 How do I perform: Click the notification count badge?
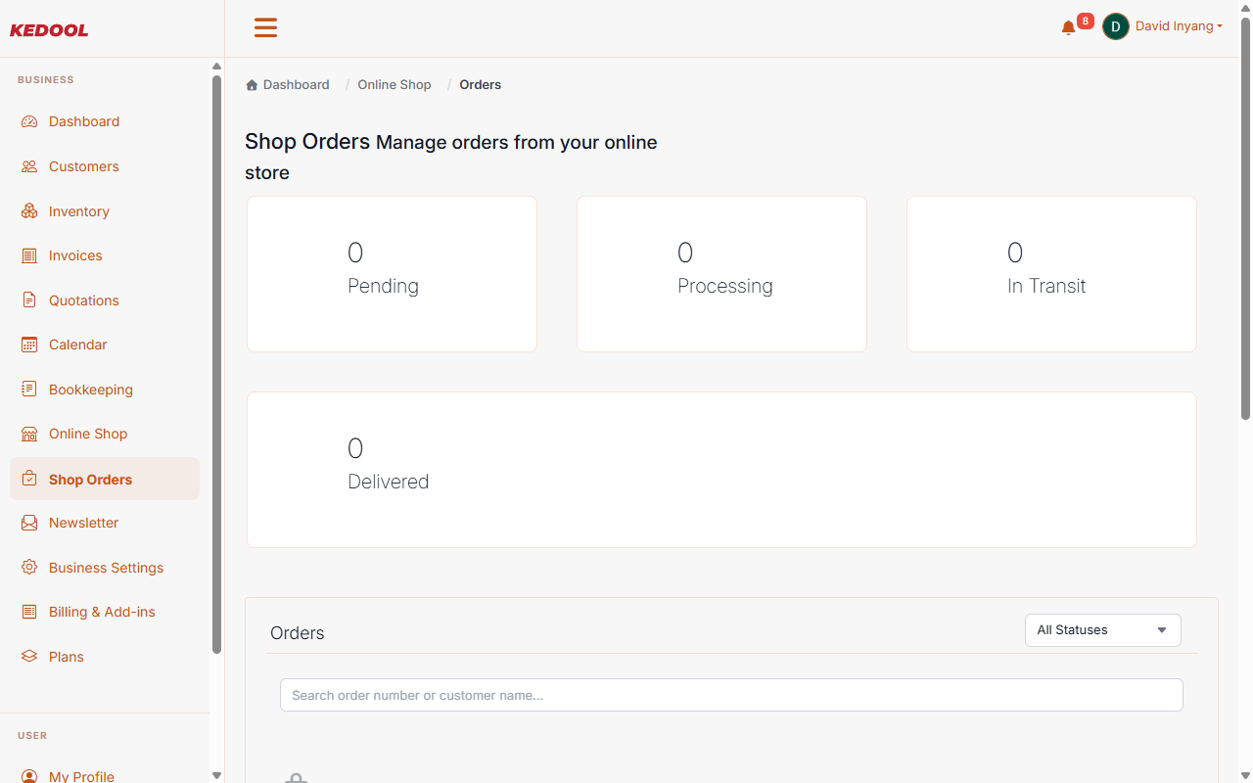tap(1085, 21)
